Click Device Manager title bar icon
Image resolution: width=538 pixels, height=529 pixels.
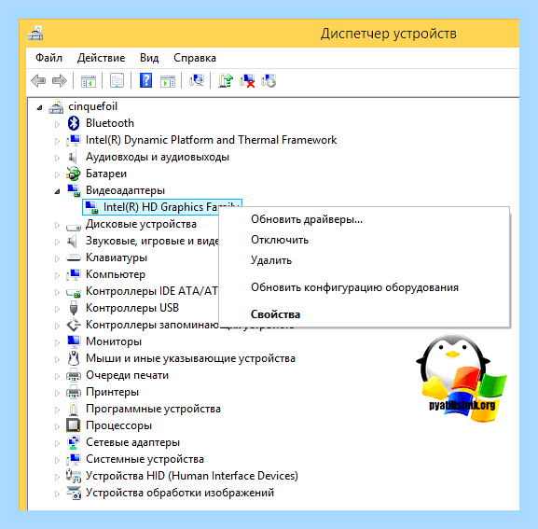pos(35,34)
